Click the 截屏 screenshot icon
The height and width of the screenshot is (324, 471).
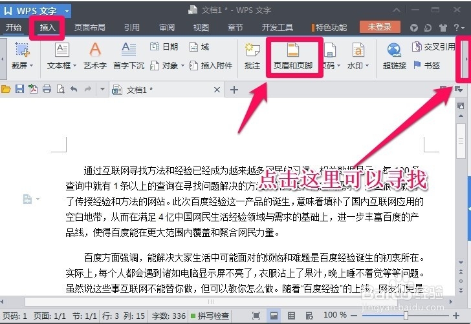click(x=23, y=50)
